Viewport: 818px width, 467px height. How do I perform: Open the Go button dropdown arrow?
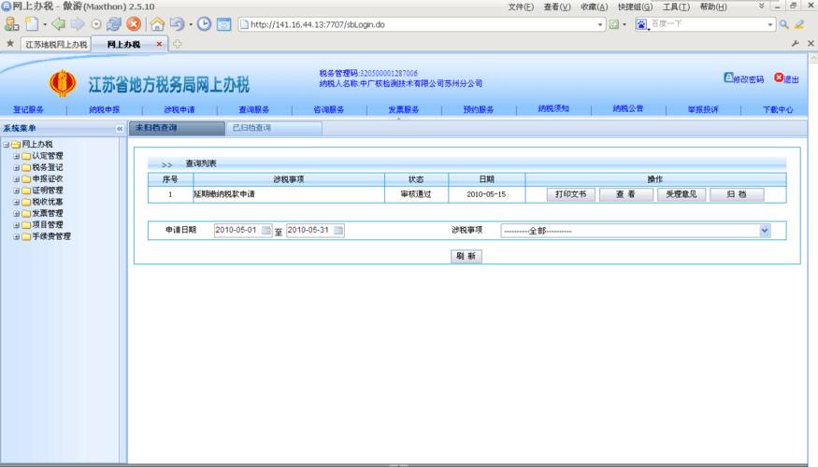point(624,24)
